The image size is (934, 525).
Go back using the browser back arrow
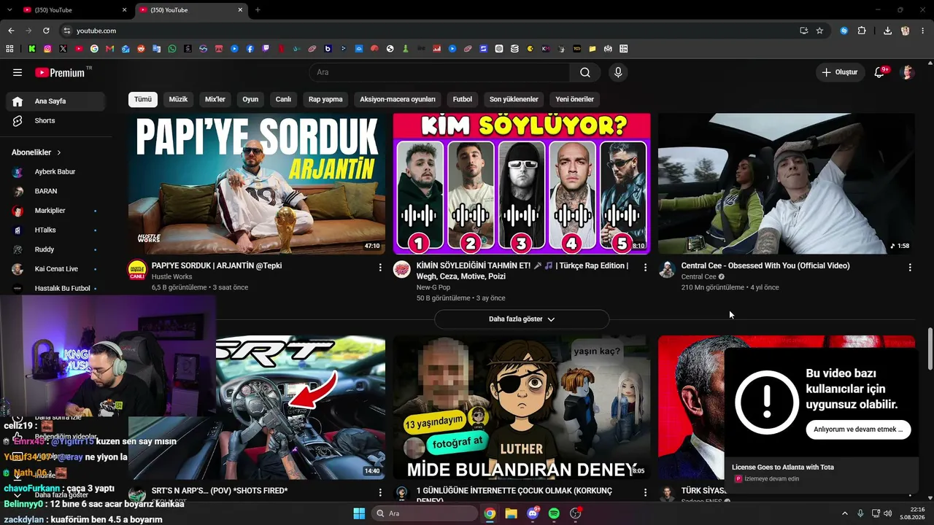click(11, 31)
